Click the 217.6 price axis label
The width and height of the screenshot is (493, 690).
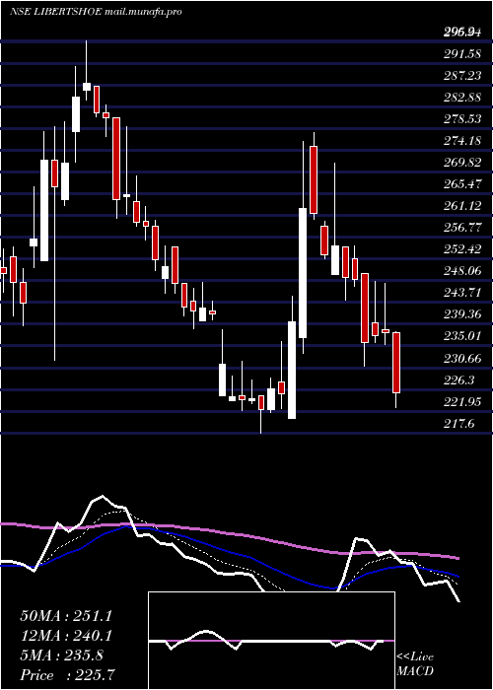coord(458,423)
